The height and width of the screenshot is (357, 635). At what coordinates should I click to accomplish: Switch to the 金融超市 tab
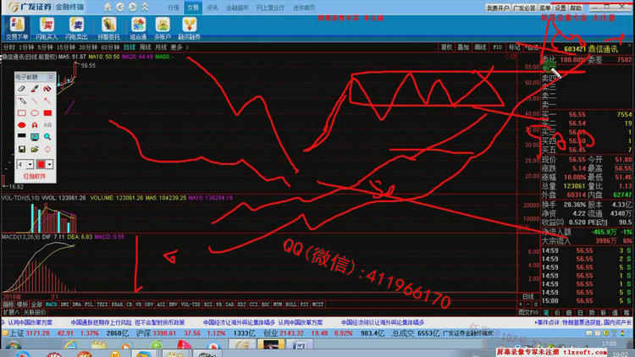tap(237, 8)
